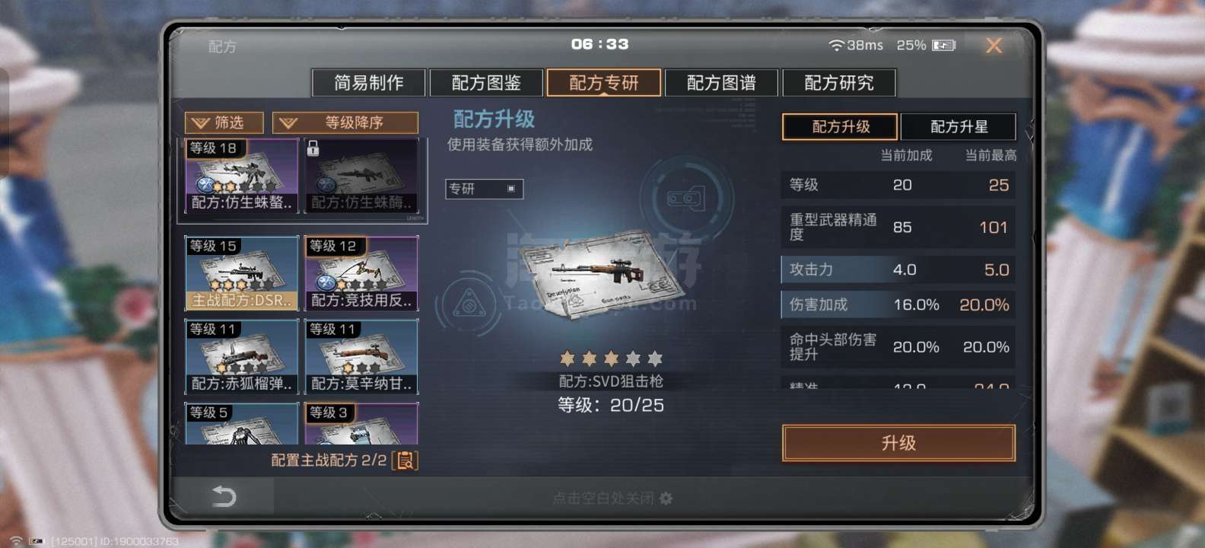Select the 配方升级 mode toggle
The image size is (1205, 548).
[841, 127]
